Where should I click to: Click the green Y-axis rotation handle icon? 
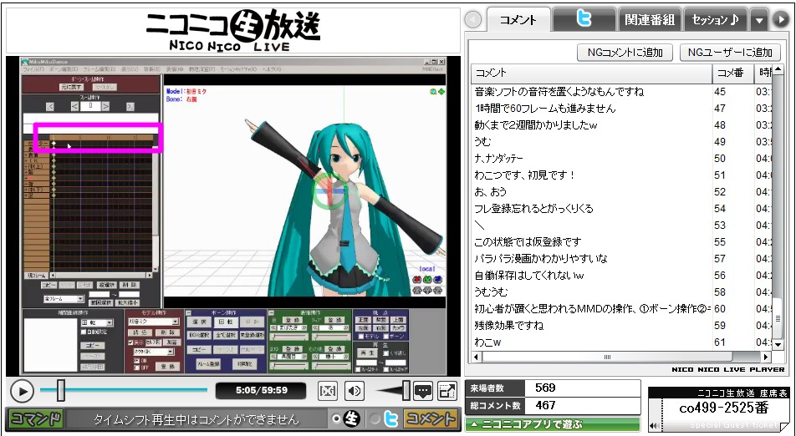pyautogui.click(x=427, y=279)
